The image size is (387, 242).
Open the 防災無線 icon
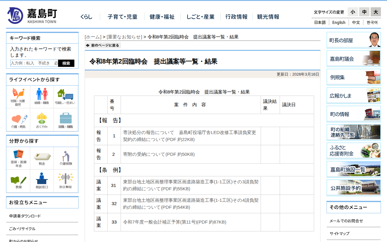click(65, 181)
